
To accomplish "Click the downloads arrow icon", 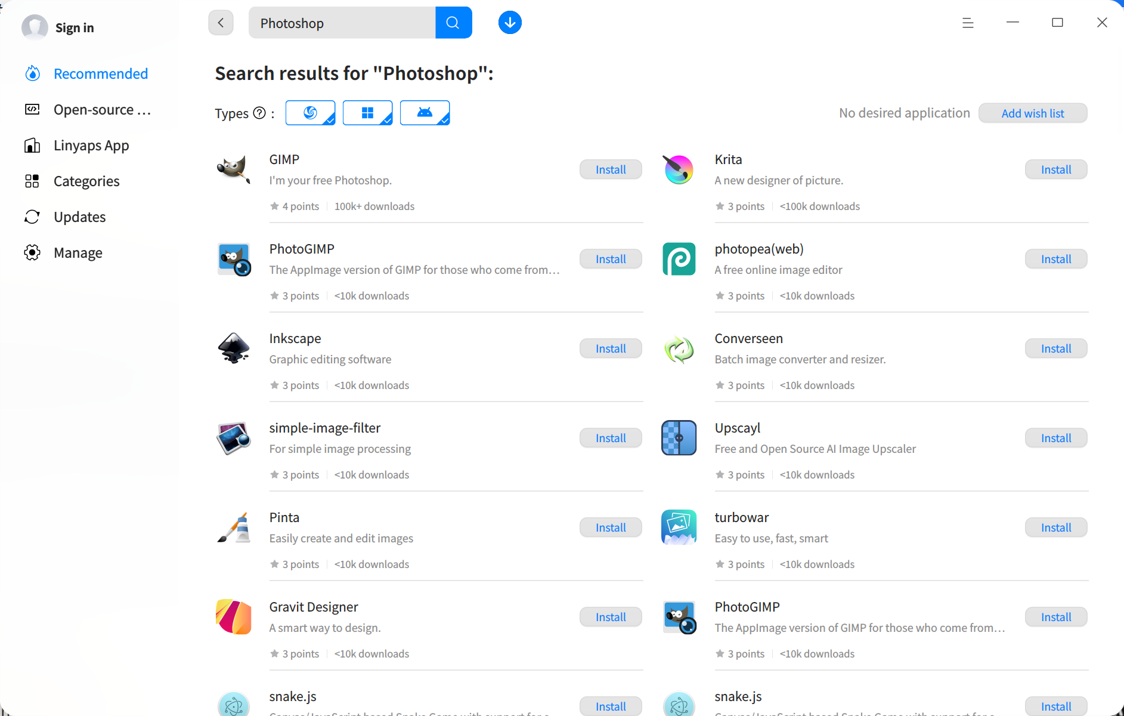I will click(510, 23).
